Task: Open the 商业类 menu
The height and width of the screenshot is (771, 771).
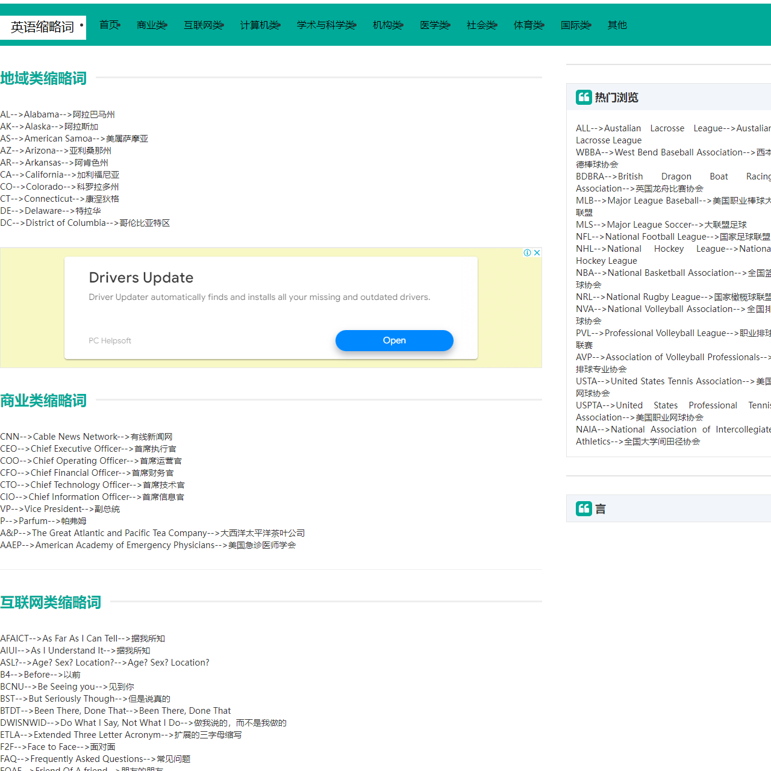Action: coord(152,25)
